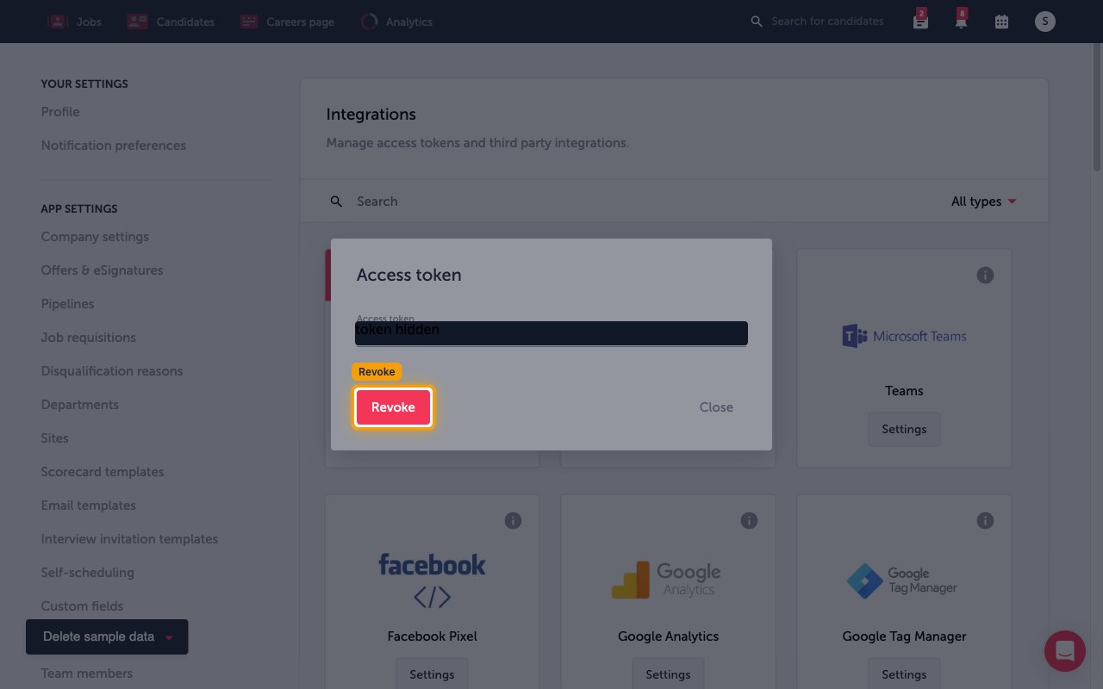
Task: Show info for Google Analytics integration
Action: (x=749, y=521)
